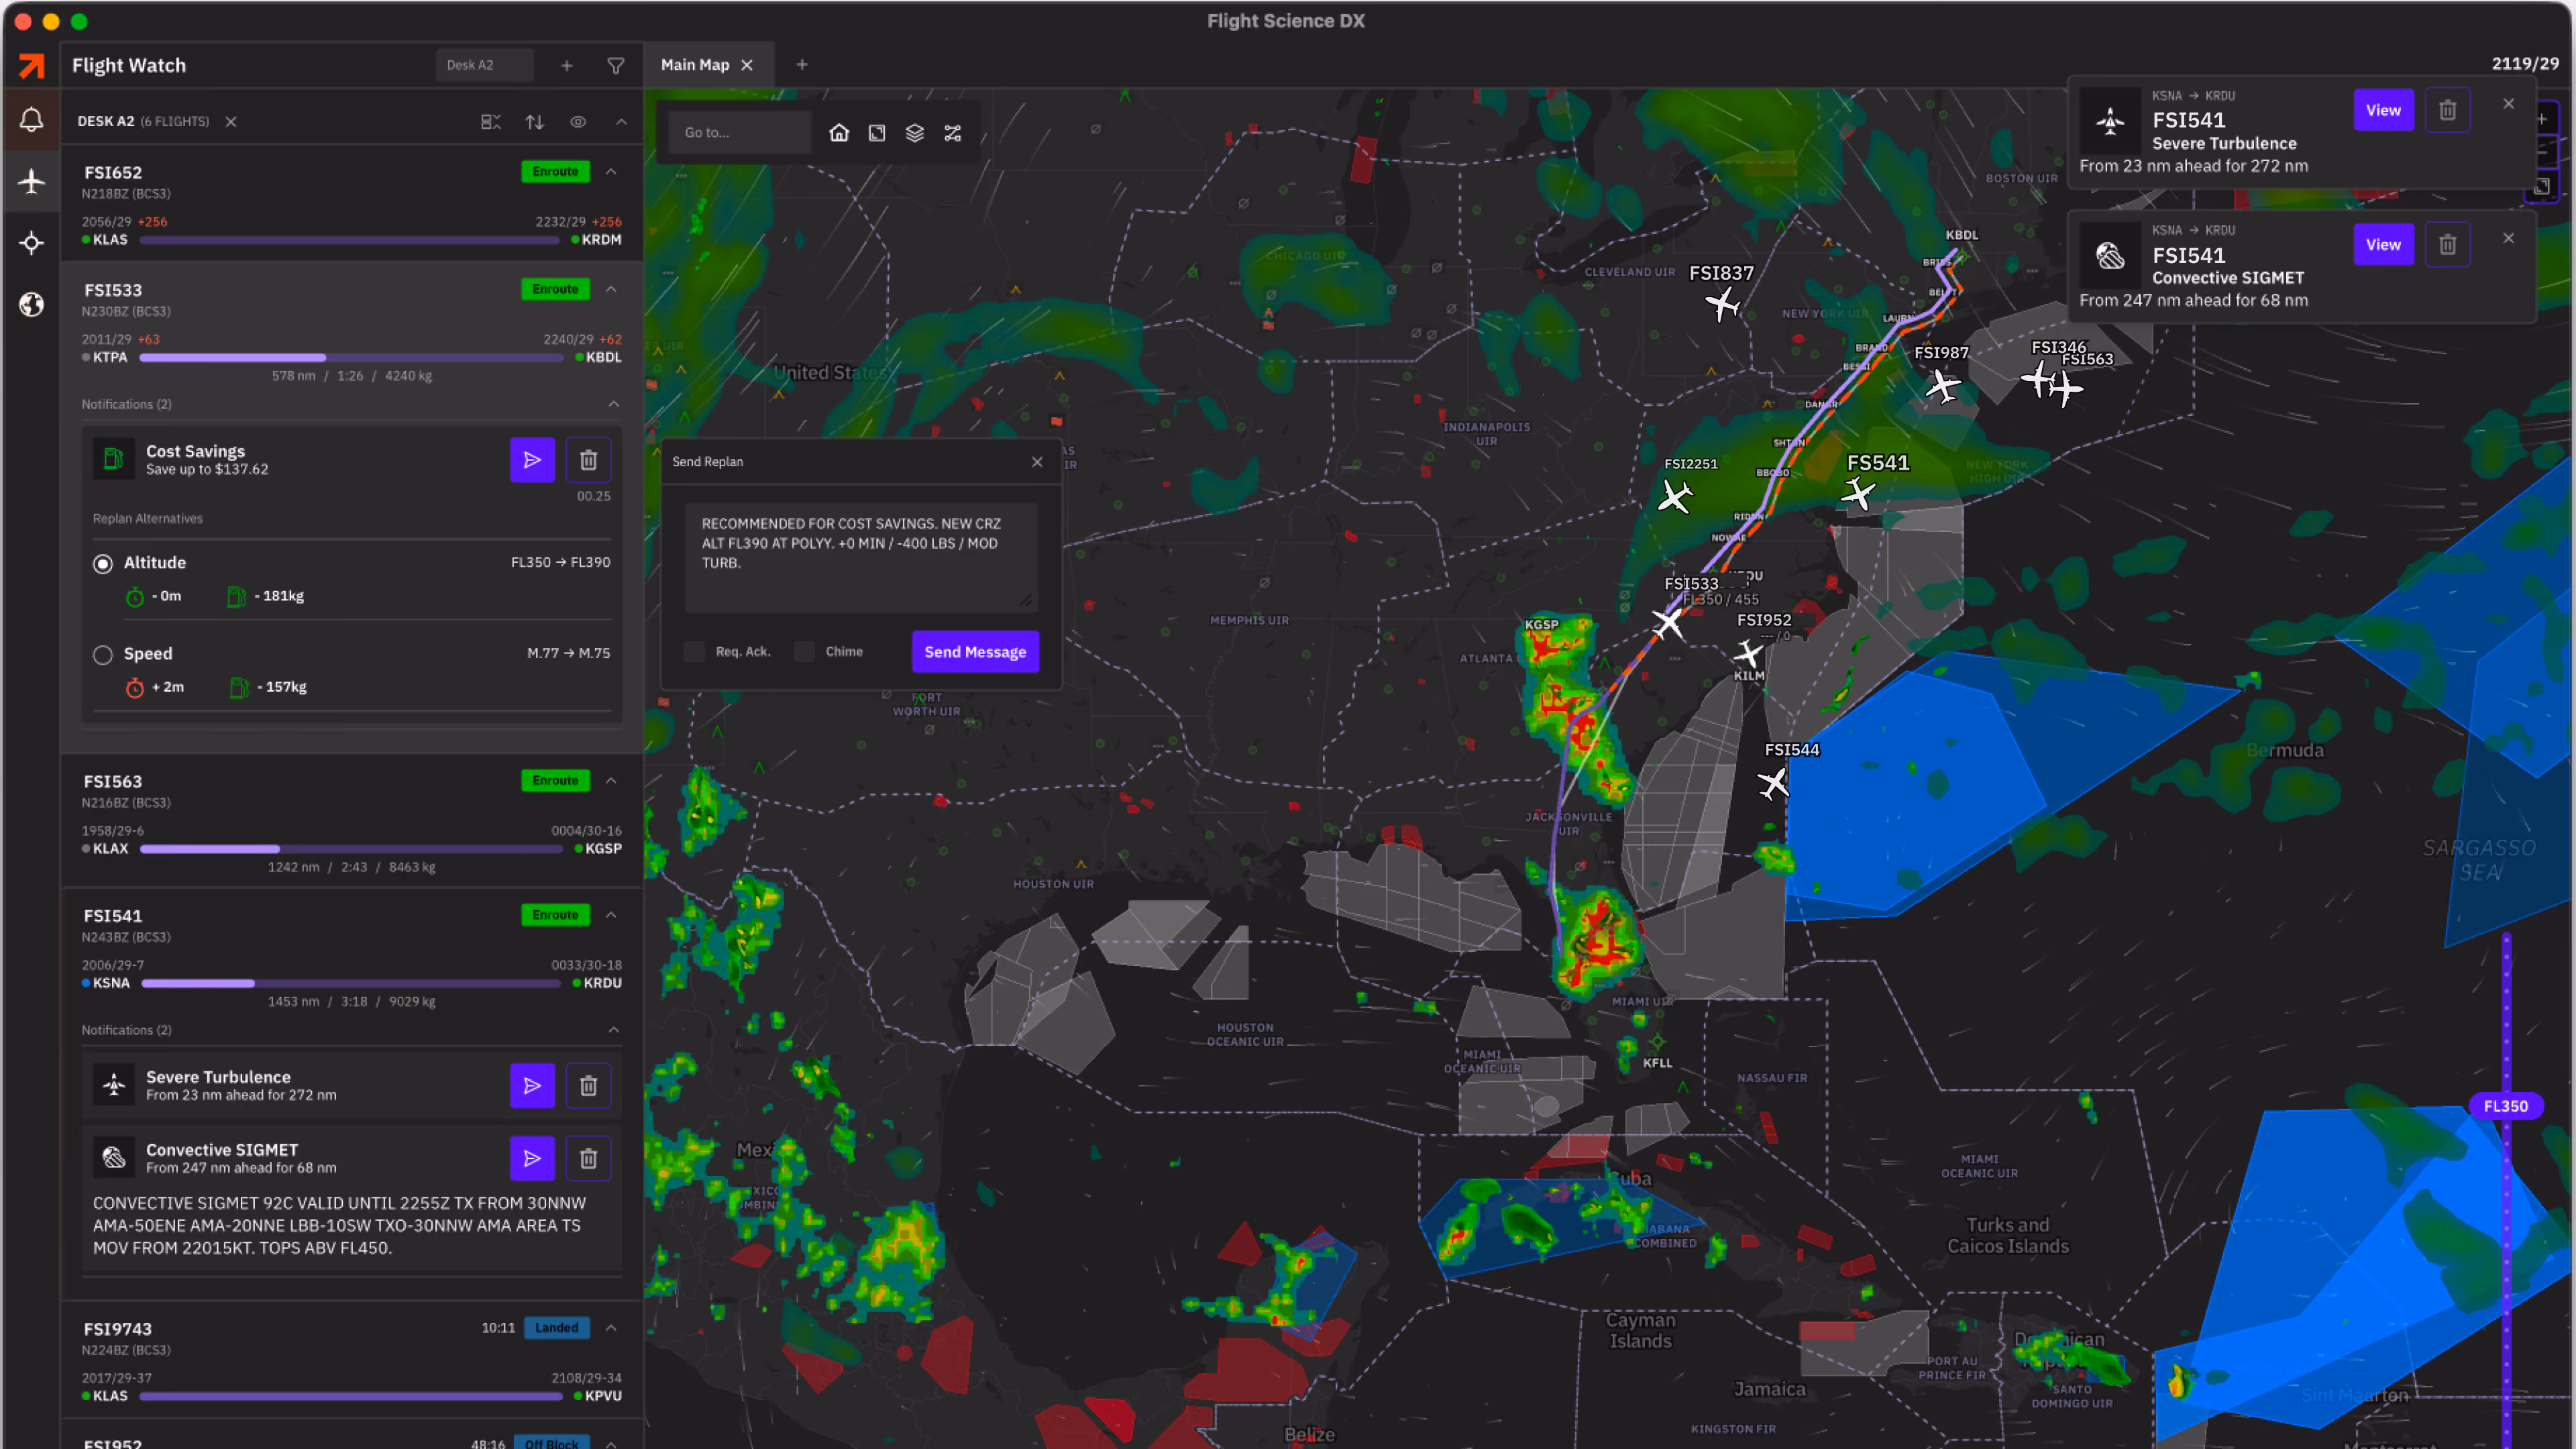This screenshot has height=1449, width=2576.
Task: Expand the FSI9743 flight card
Action: [x=611, y=1328]
